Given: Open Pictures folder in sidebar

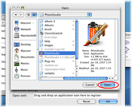Looking at the screenshot, I should [22, 76].
